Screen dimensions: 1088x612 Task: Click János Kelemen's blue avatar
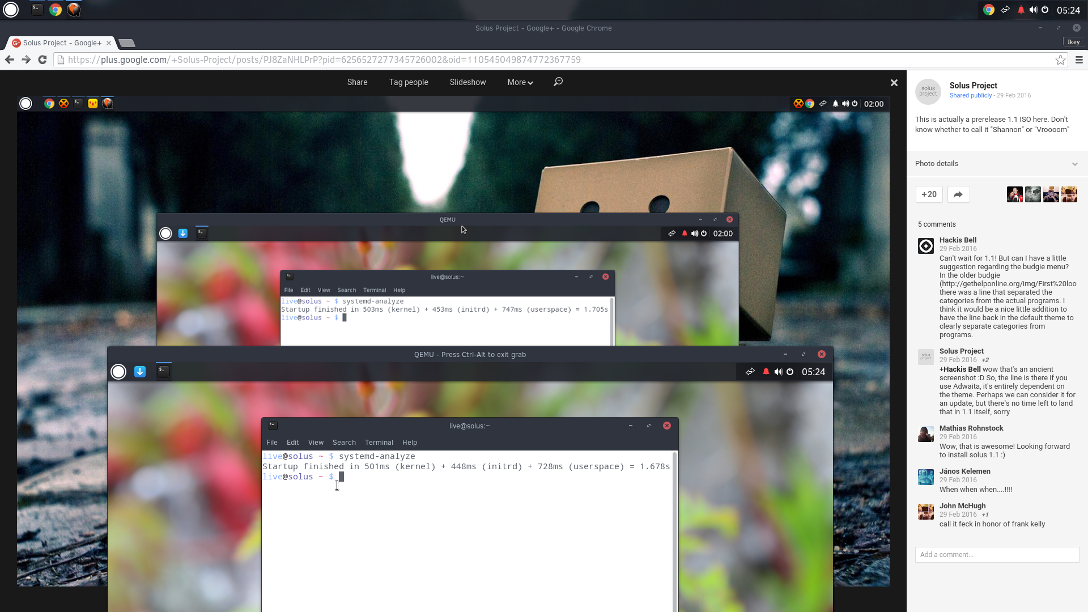tap(926, 477)
